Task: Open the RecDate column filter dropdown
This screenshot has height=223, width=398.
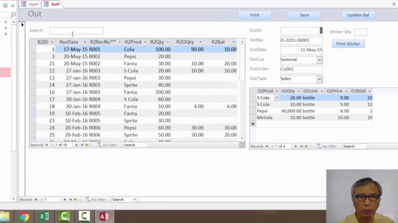Action: (85, 42)
